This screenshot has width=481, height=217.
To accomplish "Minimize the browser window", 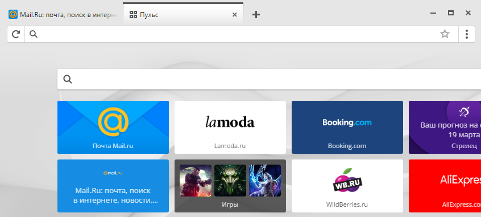I will (433, 13).
